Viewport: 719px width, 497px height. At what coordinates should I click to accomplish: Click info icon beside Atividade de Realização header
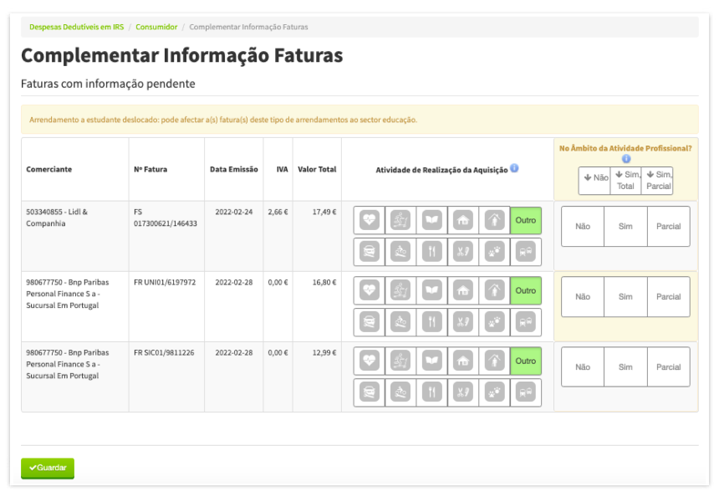(514, 168)
